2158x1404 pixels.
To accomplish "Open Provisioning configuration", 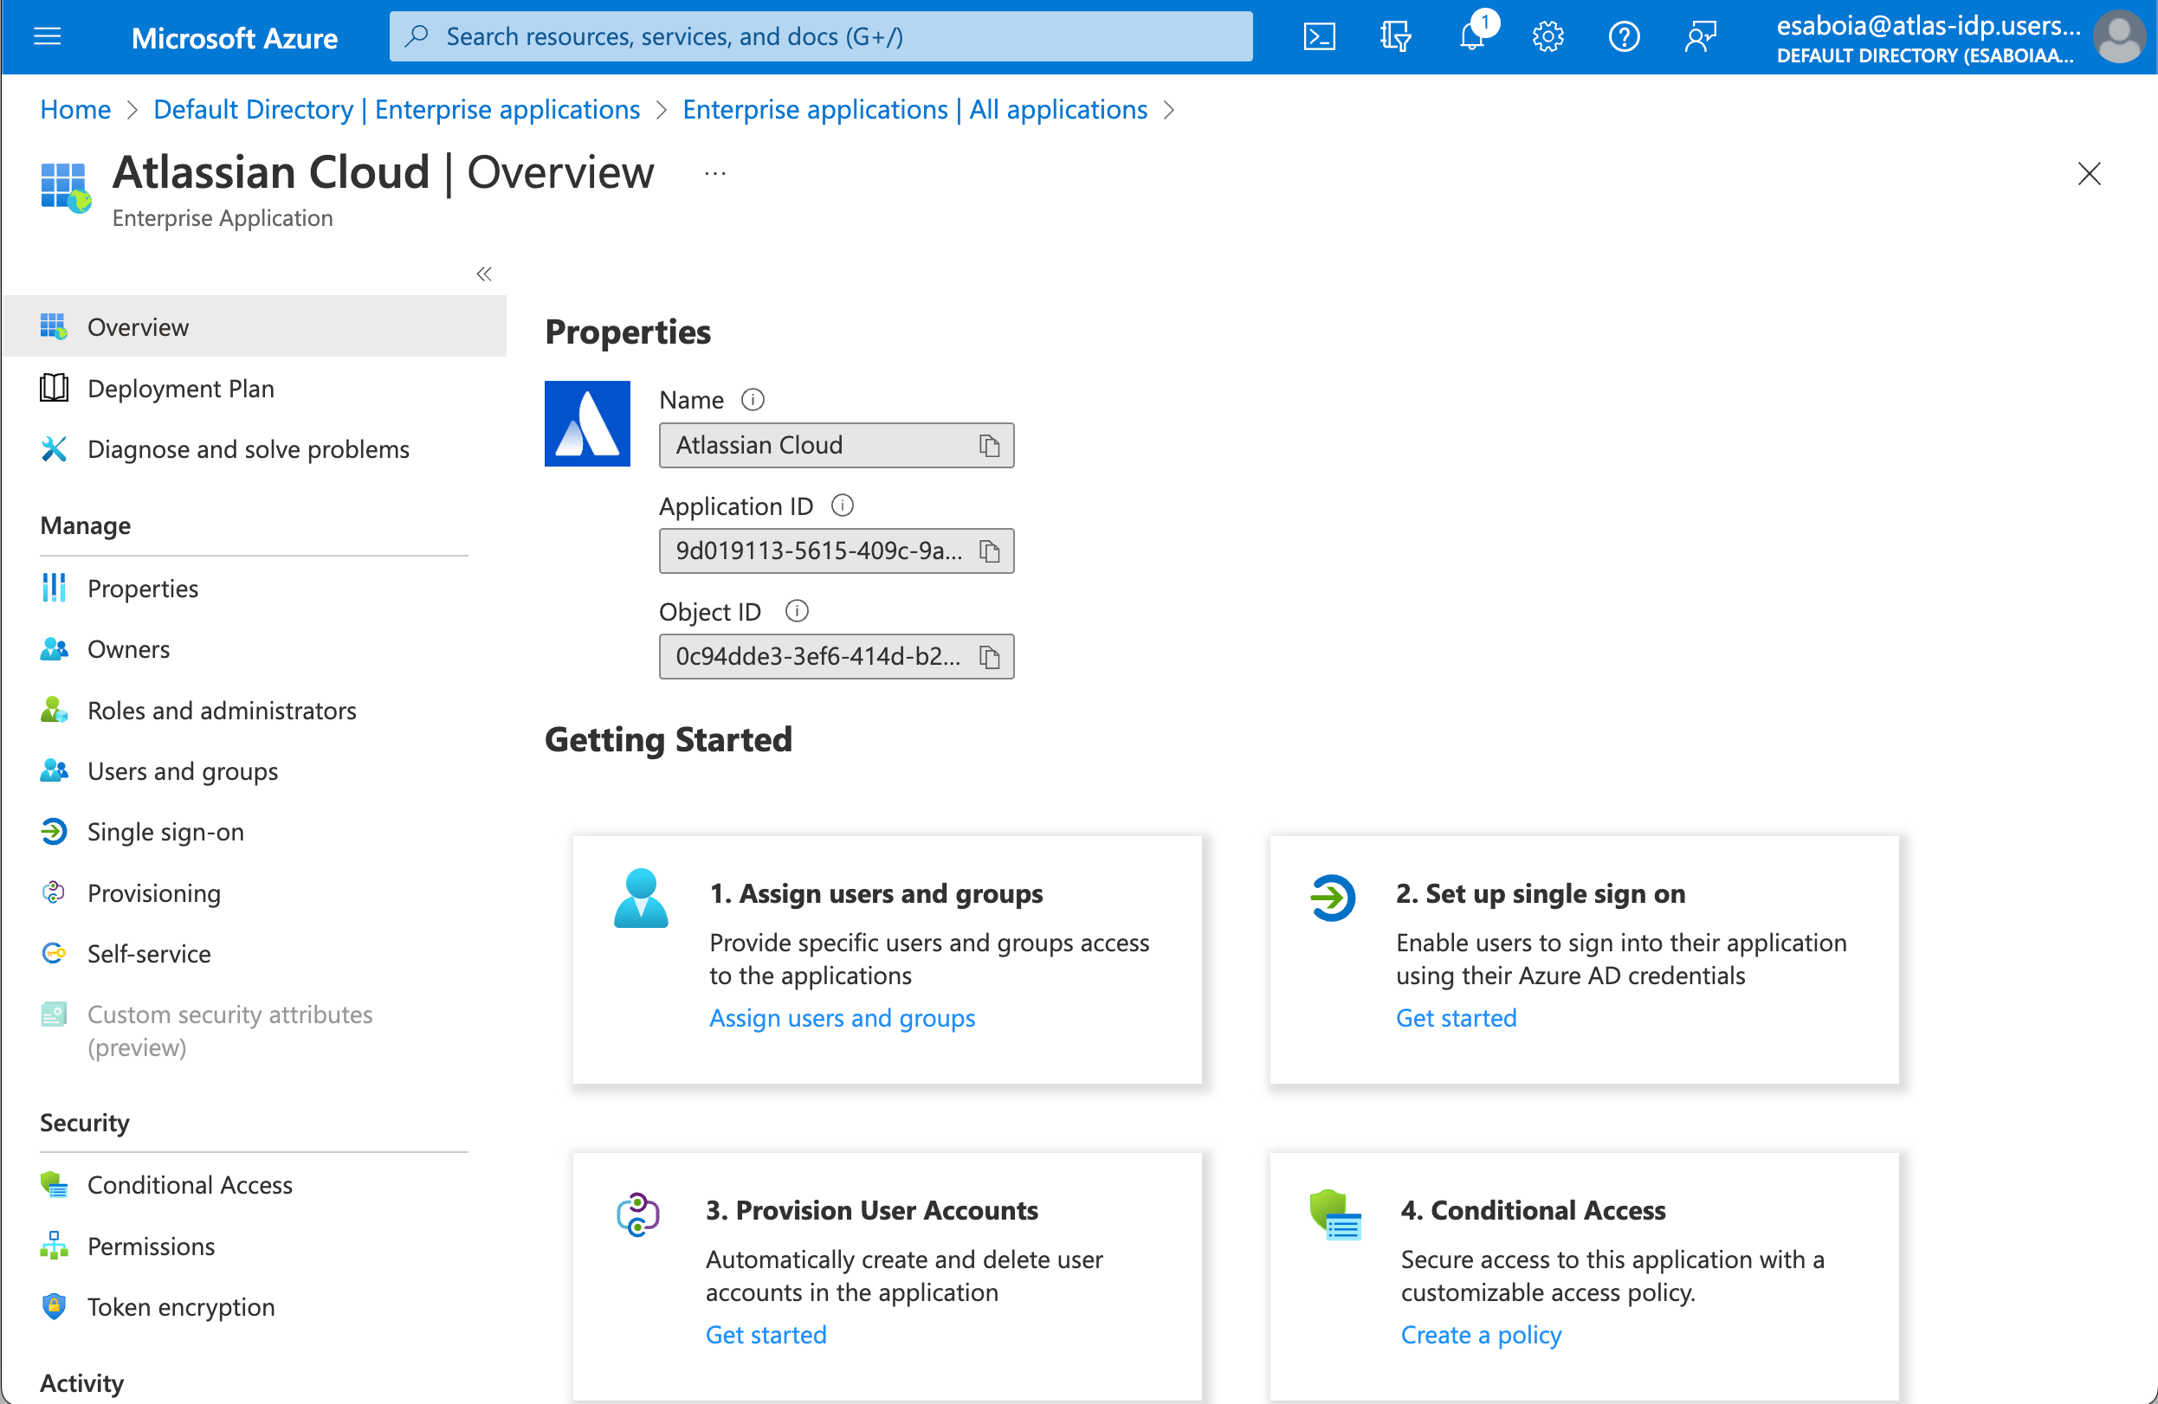I will (152, 892).
